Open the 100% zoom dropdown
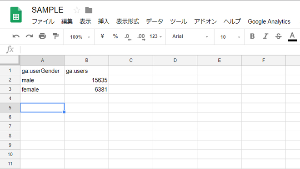The image size is (300, 169). pos(80,37)
